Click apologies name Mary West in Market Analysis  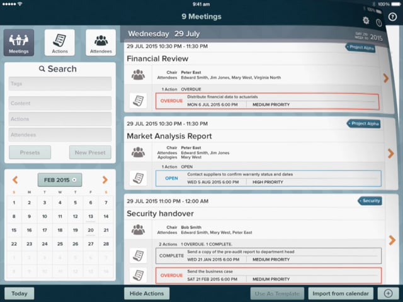pyautogui.click(x=191, y=157)
